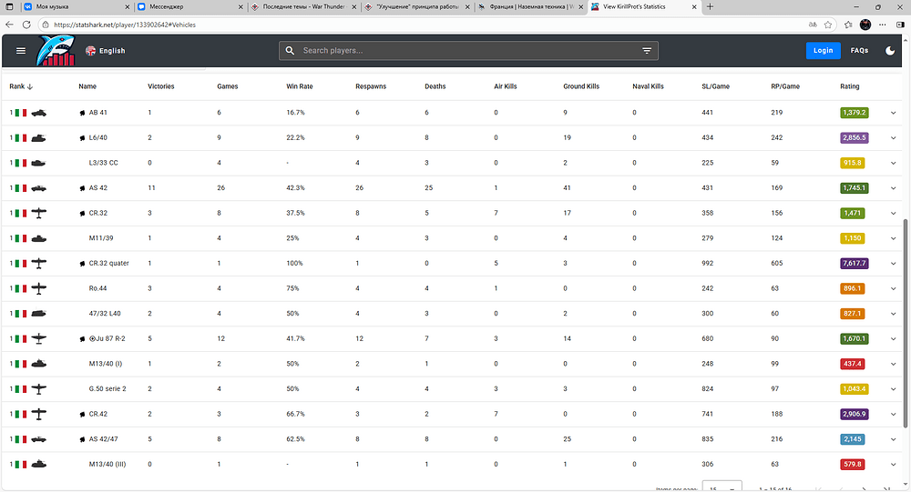Toggle dark mode with the moon icon
The width and height of the screenshot is (911, 492).
coord(890,51)
